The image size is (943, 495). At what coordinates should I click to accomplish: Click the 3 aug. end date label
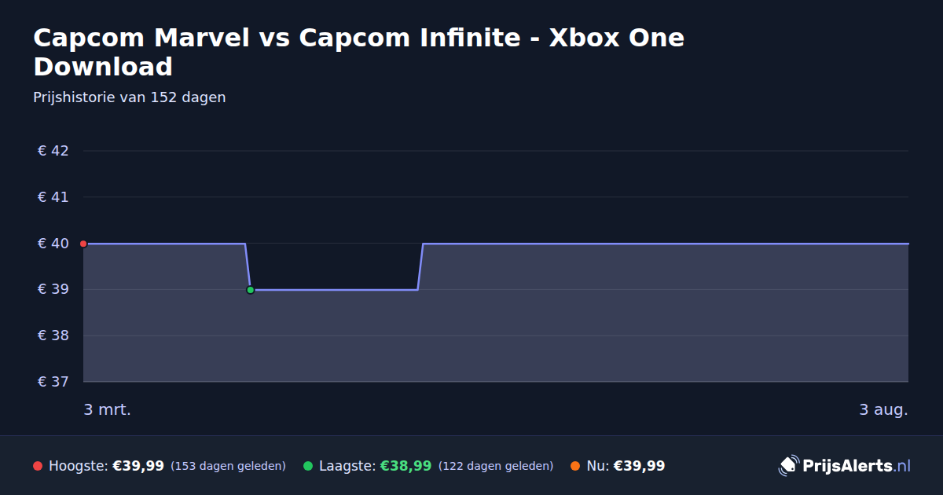[883, 409]
